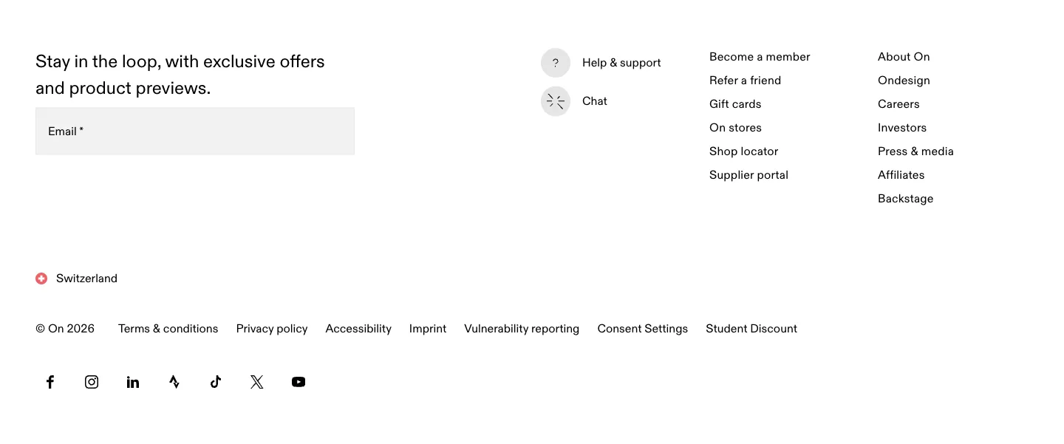This screenshot has height=444, width=1064.
Task: Open the LinkedIn icon link
Action: 133,382
